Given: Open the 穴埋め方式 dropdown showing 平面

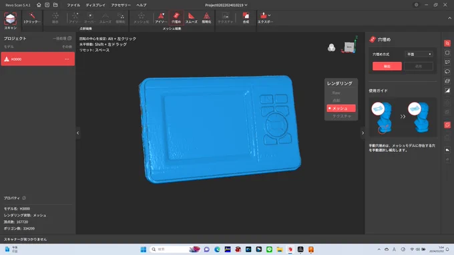Looking at the screenshot, I should pos(419,55).
